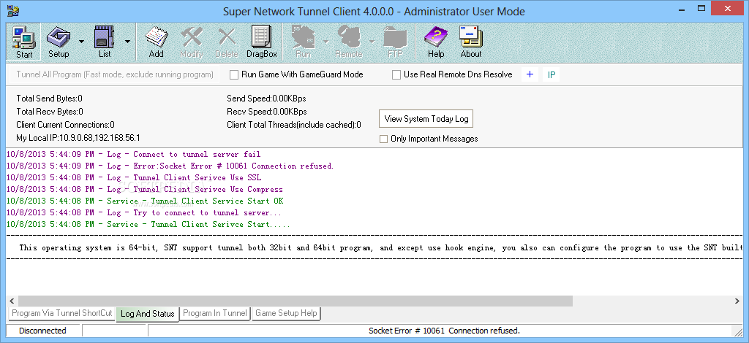Expand the Setup dropdown arrow
The image size is (749, 343).
click(81, 42)
